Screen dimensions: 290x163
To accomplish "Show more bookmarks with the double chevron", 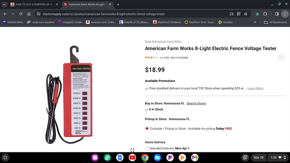I will pos(255,22).
